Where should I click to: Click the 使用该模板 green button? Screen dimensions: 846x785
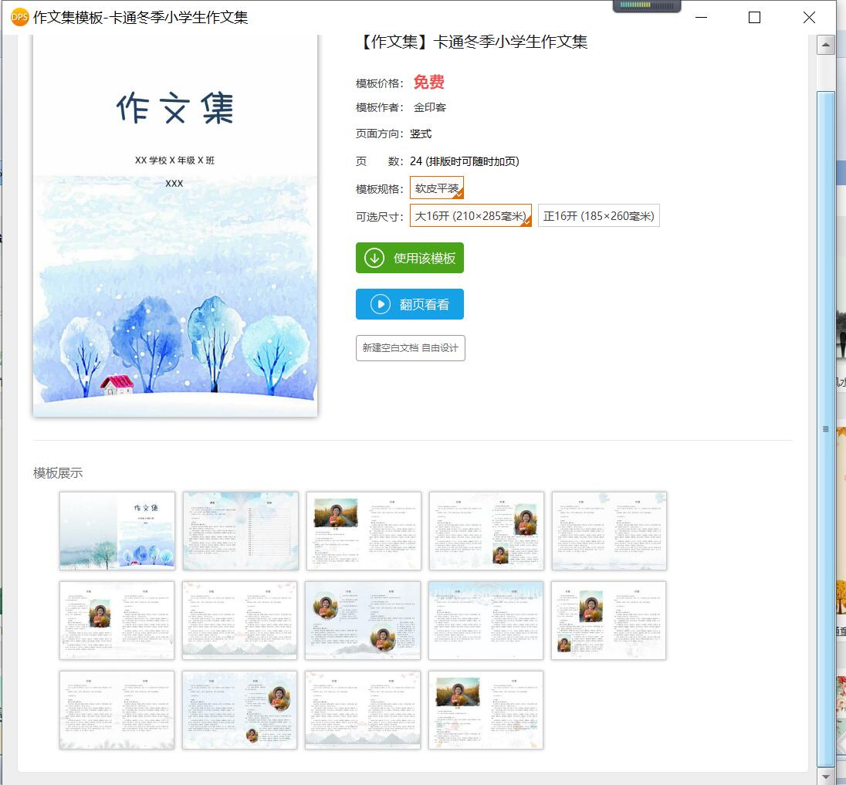[x=410, y=258]
